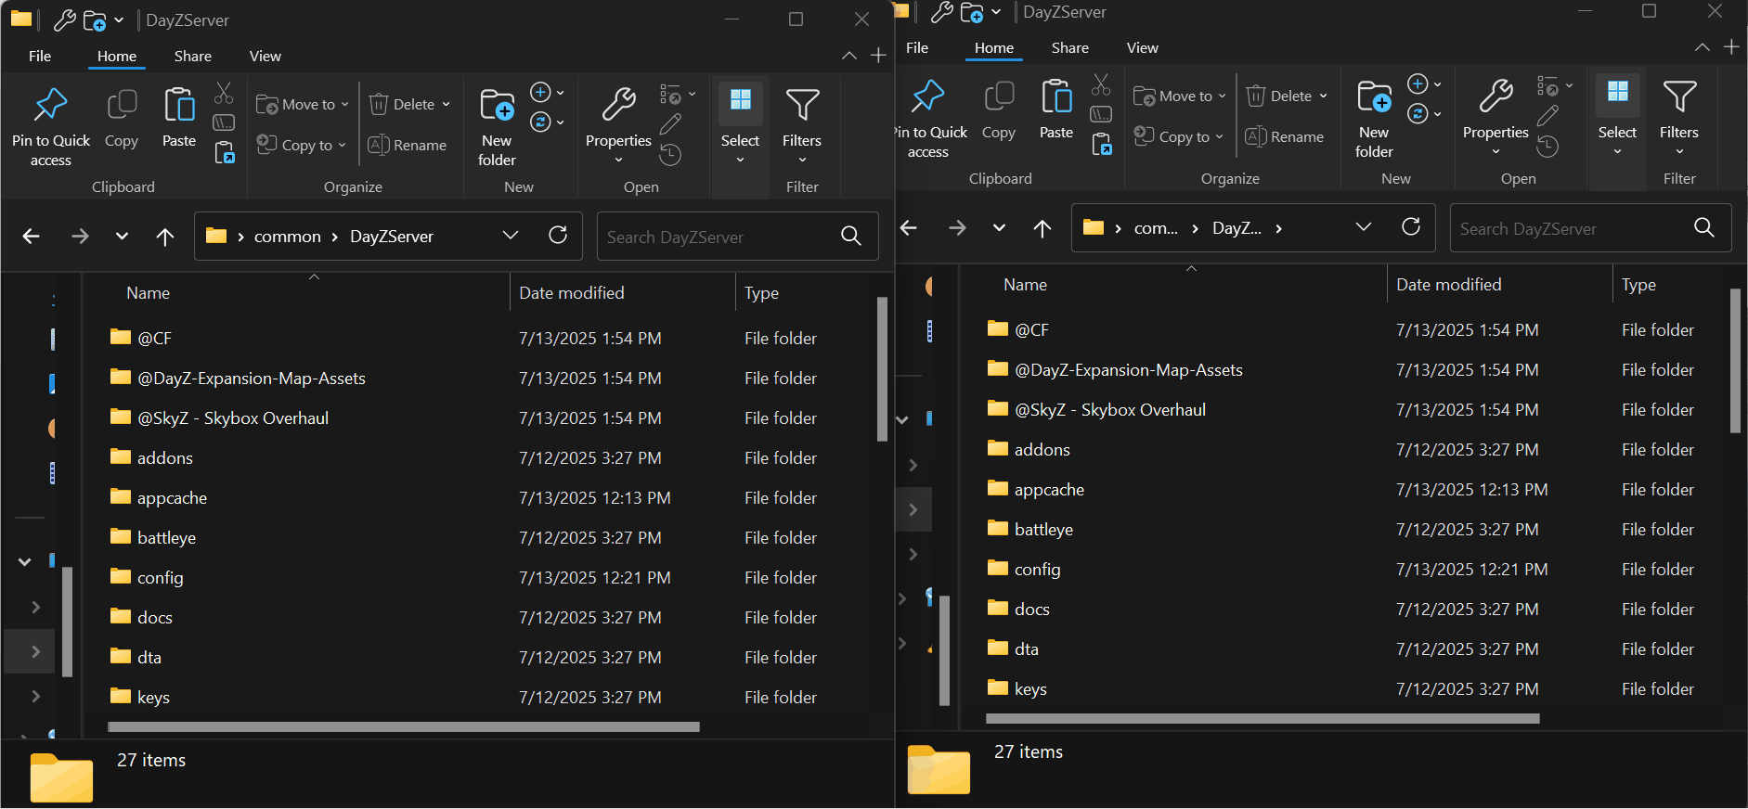This screenshot has width=1748, height=809.
Task: Click horizontal scrollbar in left window file list
Action: click(x=403, y=727)
